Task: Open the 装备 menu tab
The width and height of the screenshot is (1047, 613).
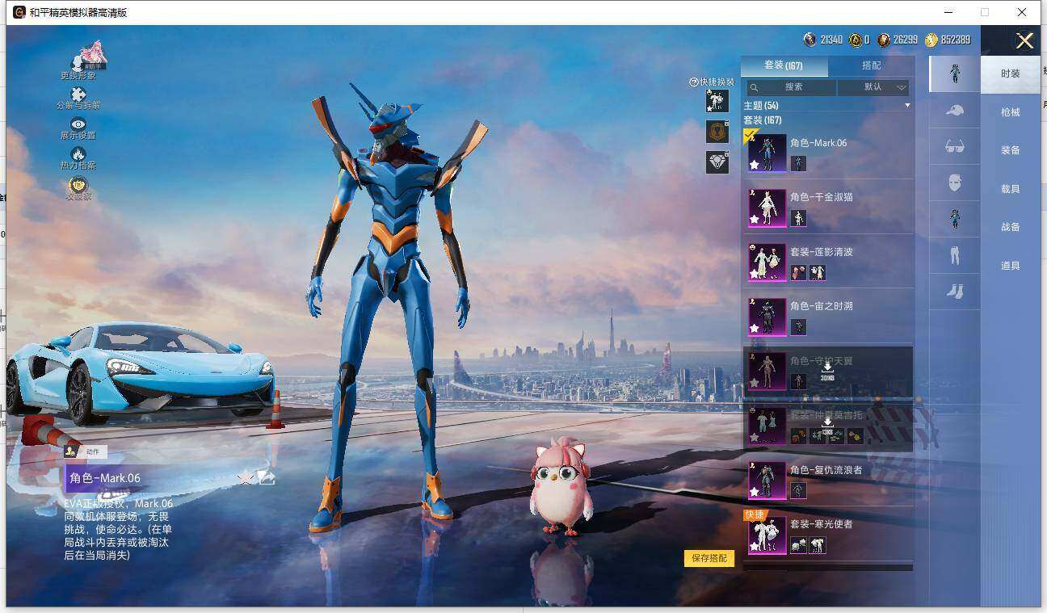Action: 1011,150
